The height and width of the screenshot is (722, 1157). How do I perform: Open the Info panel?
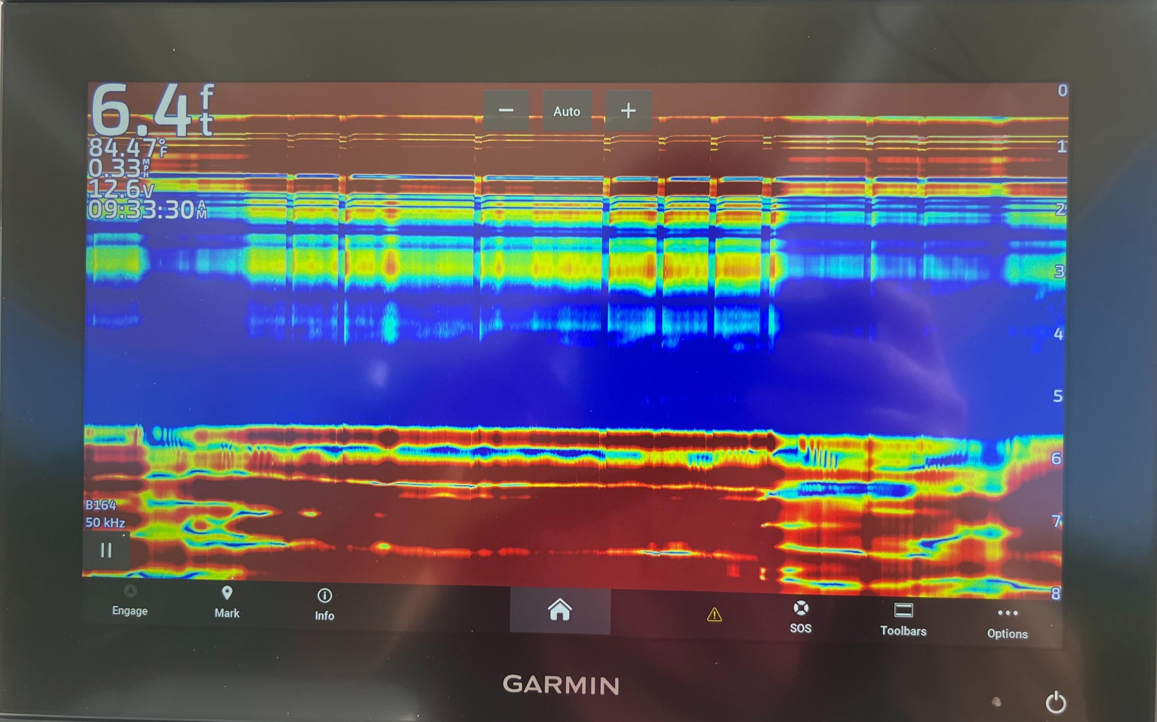pos(324,605)
